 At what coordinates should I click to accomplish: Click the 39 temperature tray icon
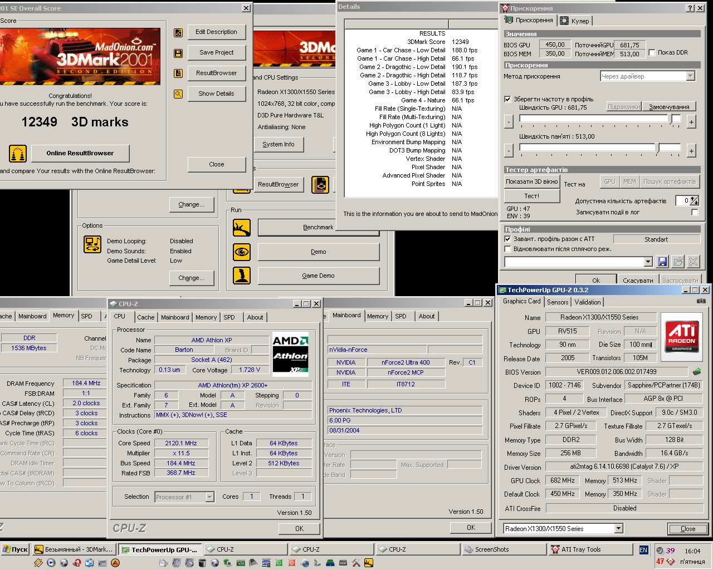click(x=670, y=551)
